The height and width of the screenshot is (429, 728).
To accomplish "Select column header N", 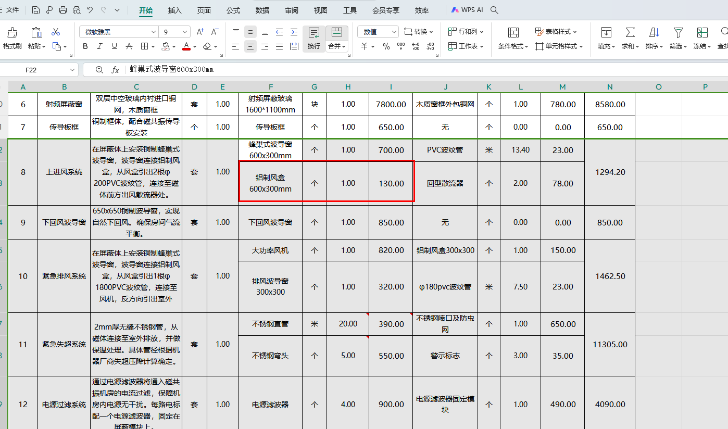I will [610, 87].
